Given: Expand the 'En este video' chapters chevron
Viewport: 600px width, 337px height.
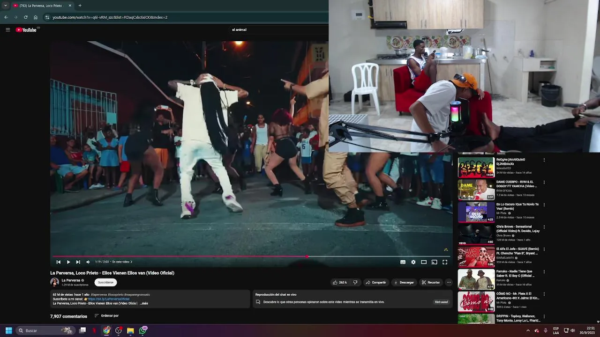Looking at the screenshot, I should [131, 262].
